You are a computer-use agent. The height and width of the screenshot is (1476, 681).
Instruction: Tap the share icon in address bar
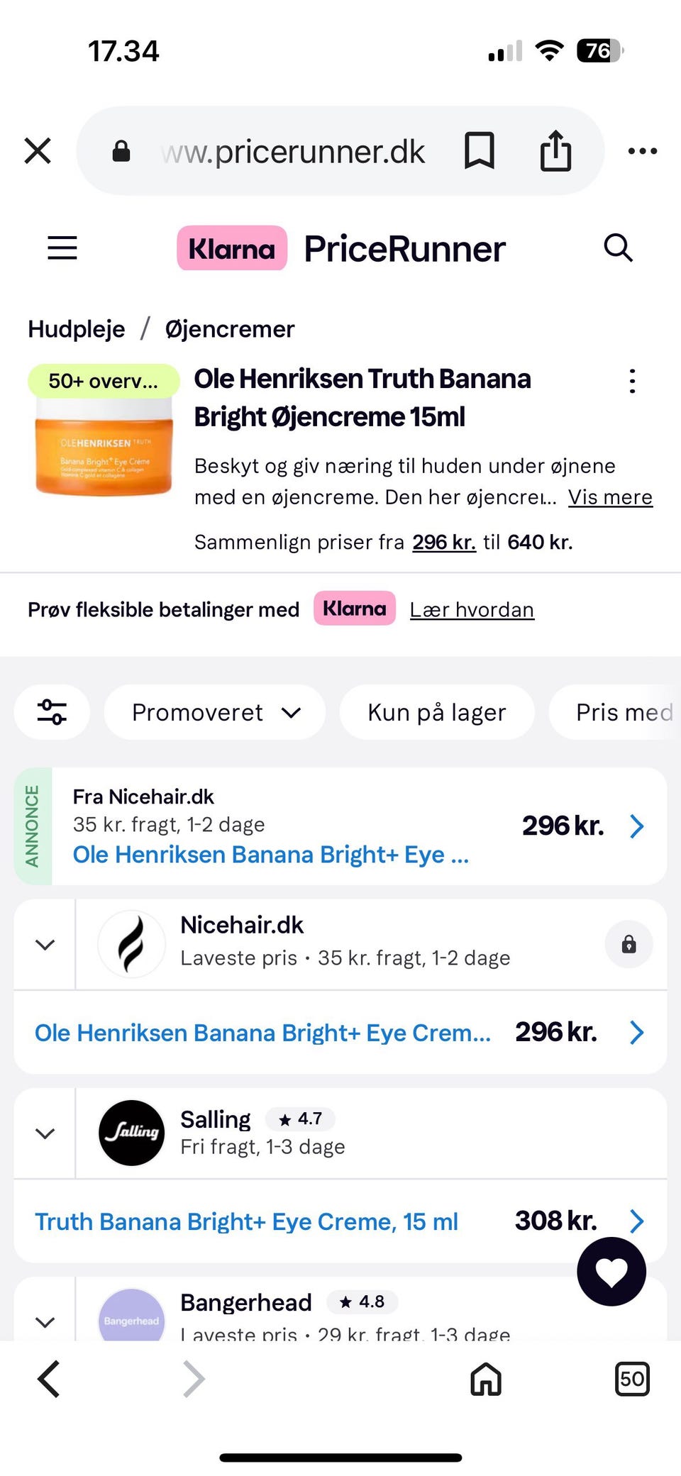coord(555,151)
